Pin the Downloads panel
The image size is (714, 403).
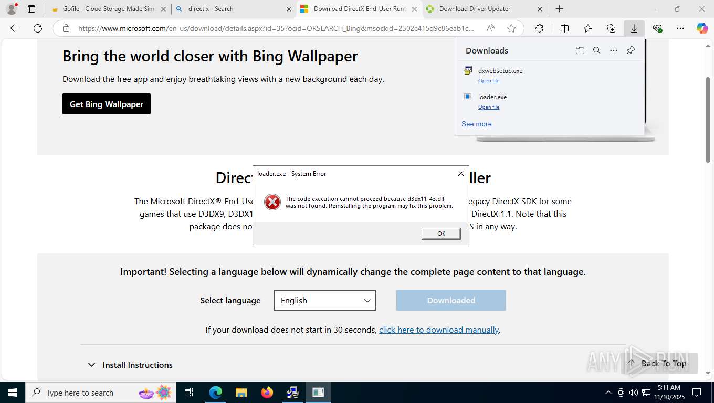click(631, 50)
